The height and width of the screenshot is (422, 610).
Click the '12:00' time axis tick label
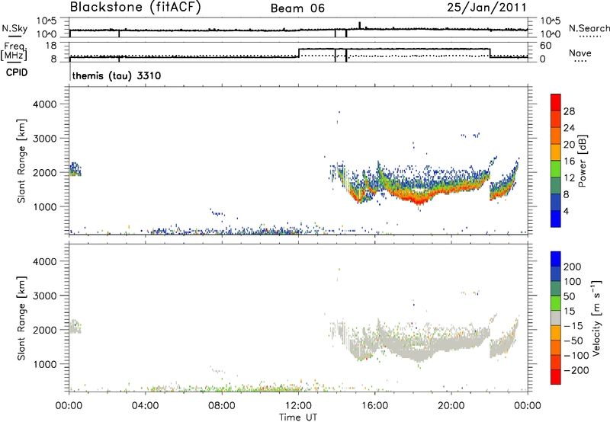(298, 406)
